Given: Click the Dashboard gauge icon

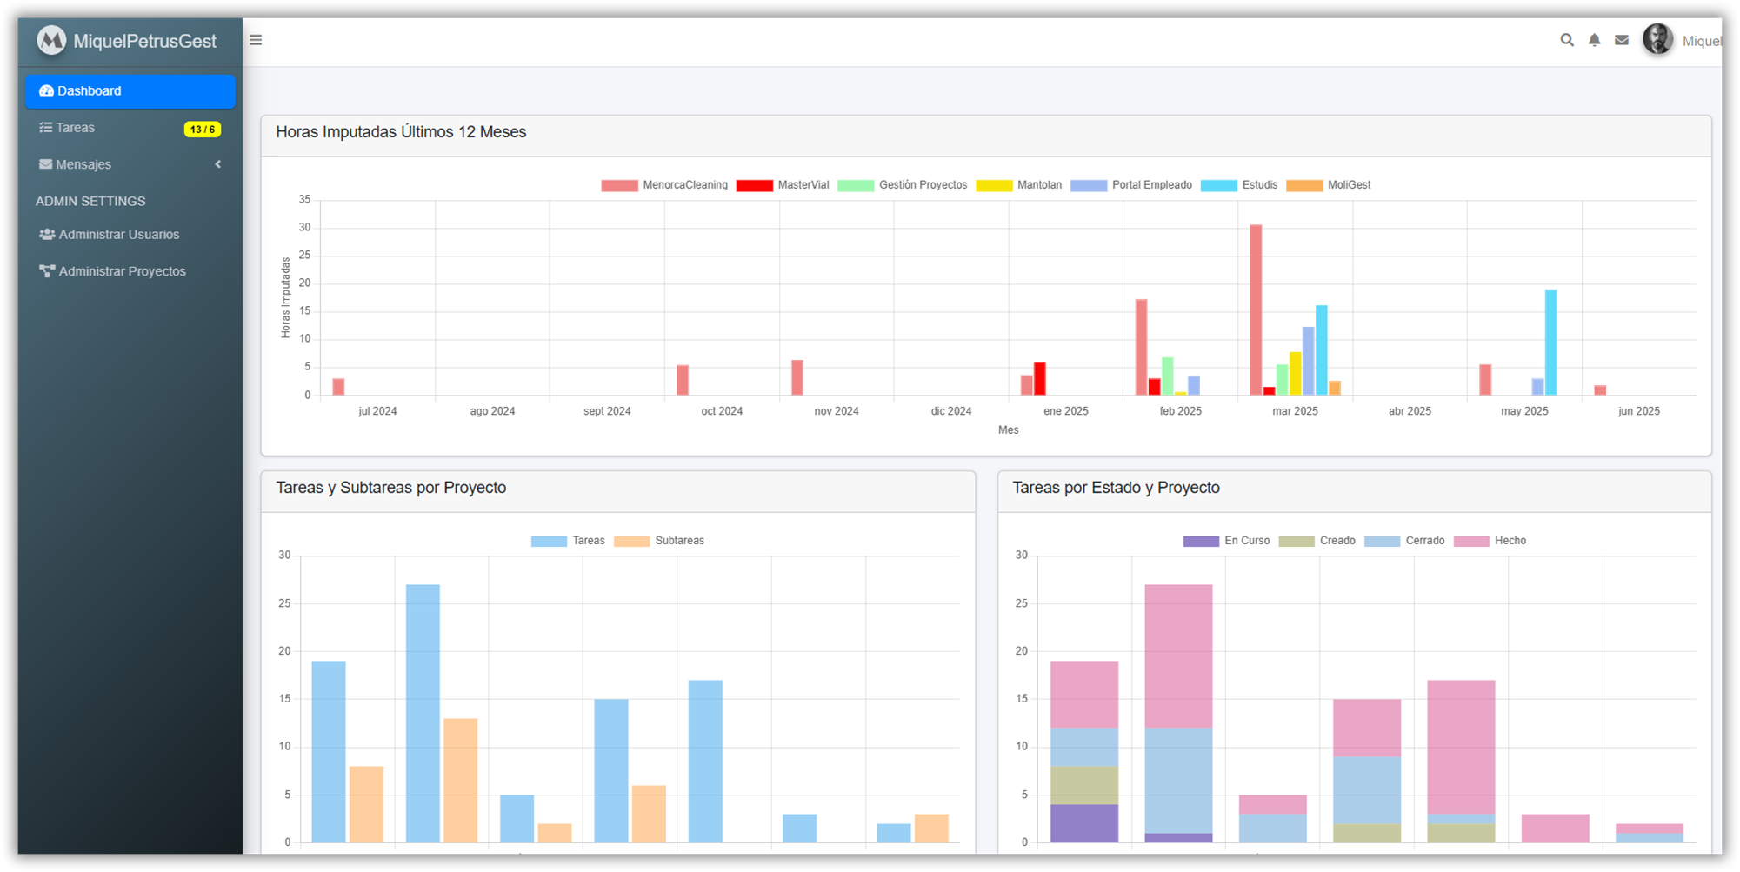Looking at the screenshot, I should coord(47,90).
